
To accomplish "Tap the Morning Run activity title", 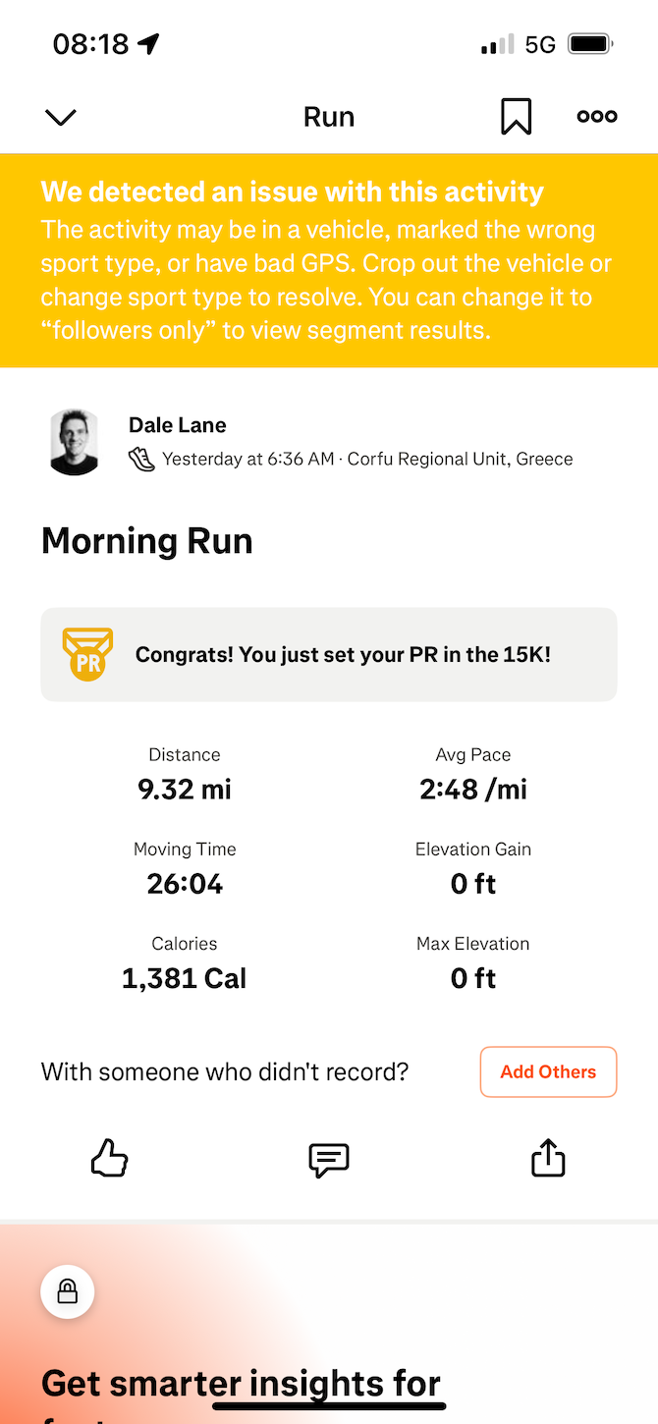I will coord(147,541).
